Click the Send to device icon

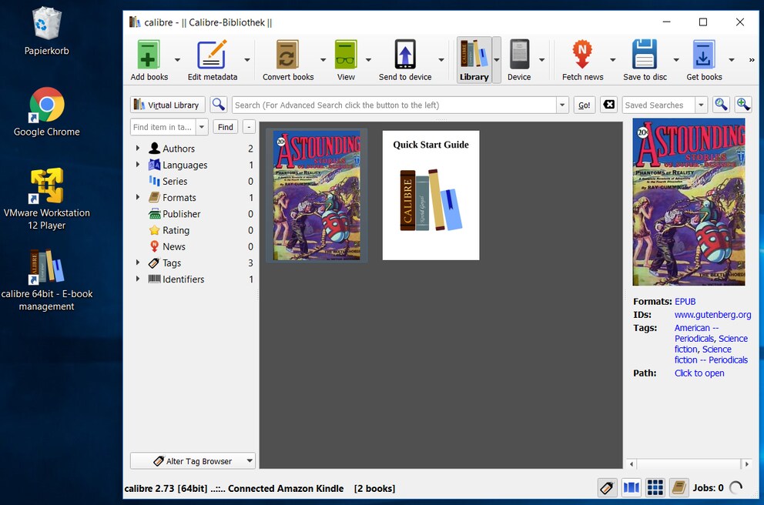[405, 55]
